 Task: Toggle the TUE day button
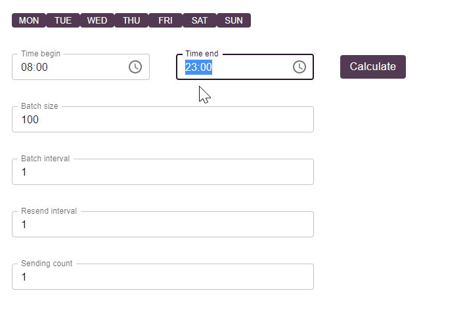point(63,20)
